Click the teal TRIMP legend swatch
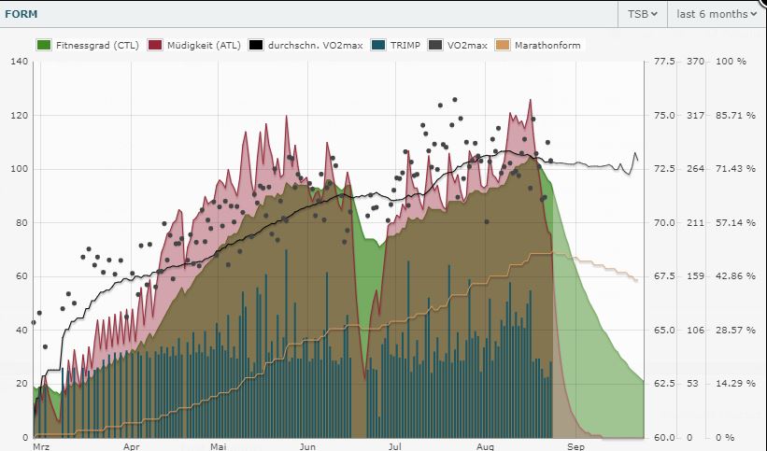Image resolution: width=767 pixels, height=451 pixels. [x=378, y=44]
